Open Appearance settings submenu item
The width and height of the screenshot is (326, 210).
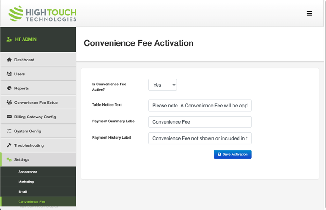click(x=28, y=172)
